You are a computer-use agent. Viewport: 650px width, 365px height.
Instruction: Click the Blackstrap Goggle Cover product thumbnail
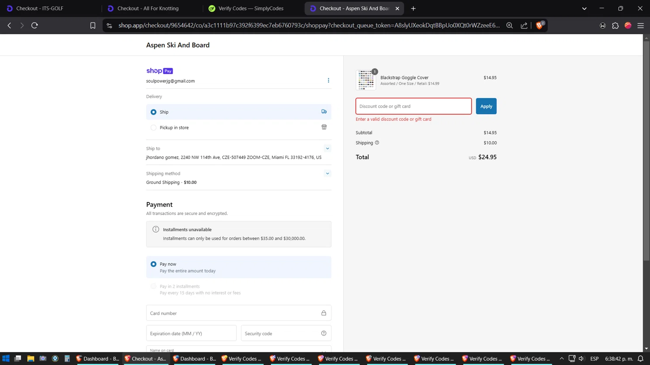(x=366, y=80)
